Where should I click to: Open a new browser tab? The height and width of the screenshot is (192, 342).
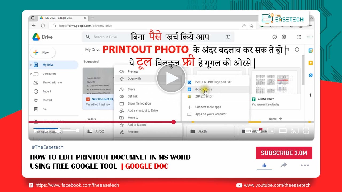(92, 18)
